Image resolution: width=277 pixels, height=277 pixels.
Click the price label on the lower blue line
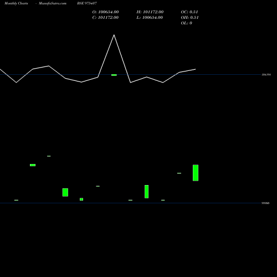coord(265,203)
